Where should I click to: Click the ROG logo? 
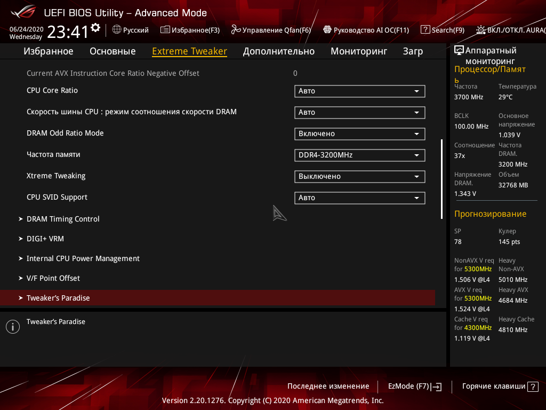point(23,12)
